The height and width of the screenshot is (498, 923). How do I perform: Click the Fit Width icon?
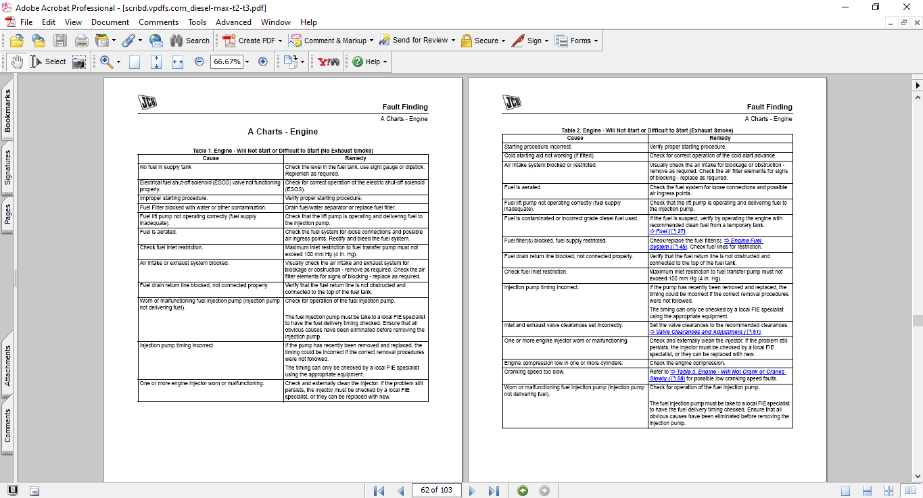(178, 61)
